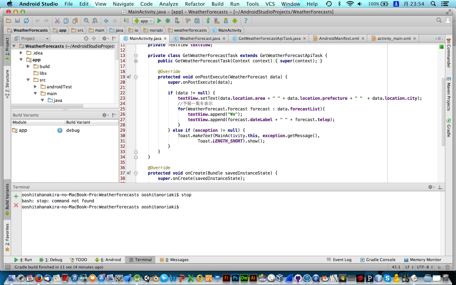
Task: Toggle tool window buttons icon in status bar
Action: (x=8, y=267)
